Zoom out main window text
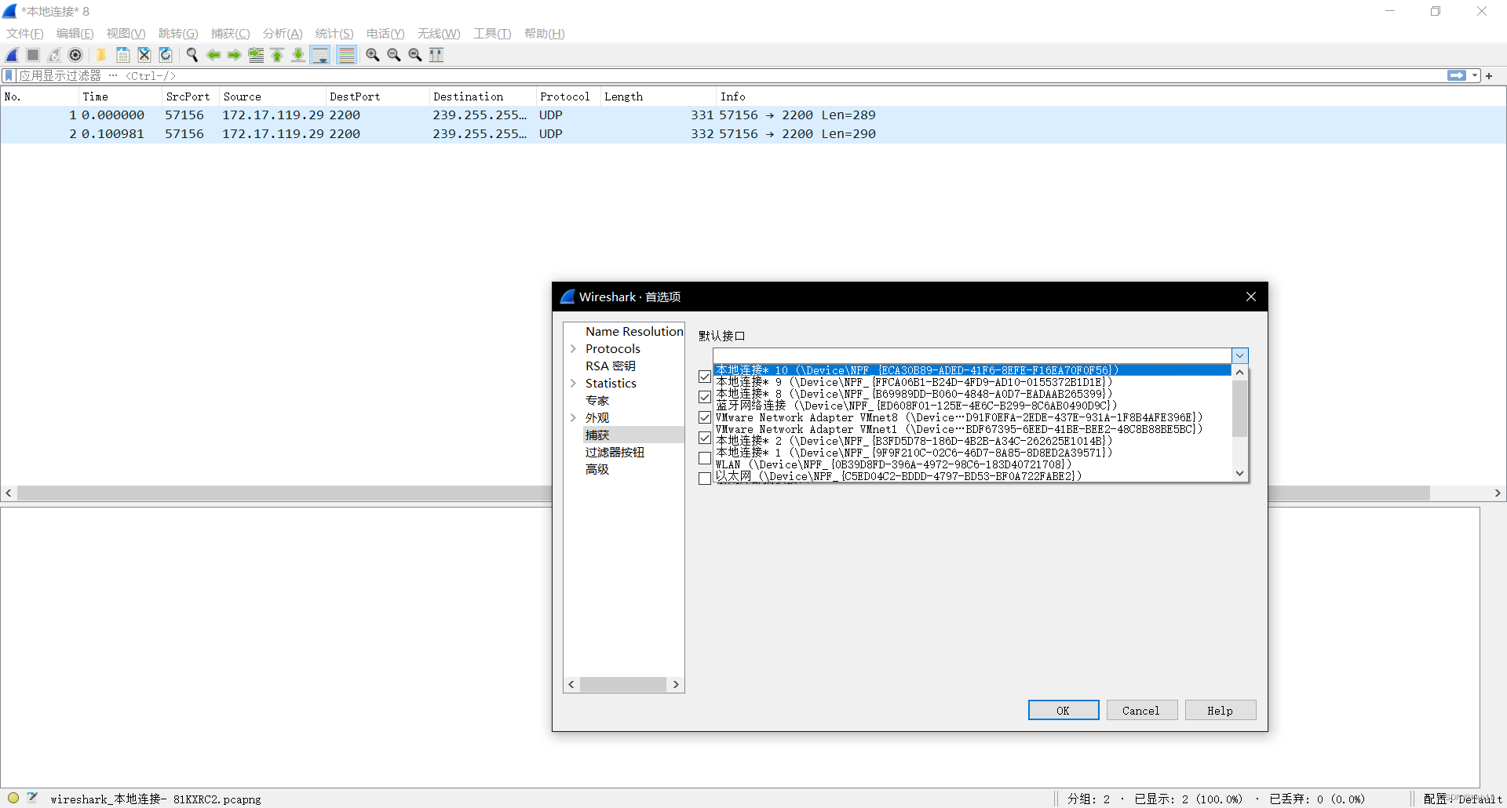Screen dimensions: 1507x808 pyautogui.click(x=394, y=55)
